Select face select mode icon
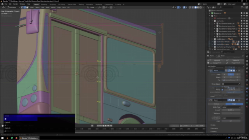This screenshot has height=140, width=249. coord(27,7)
